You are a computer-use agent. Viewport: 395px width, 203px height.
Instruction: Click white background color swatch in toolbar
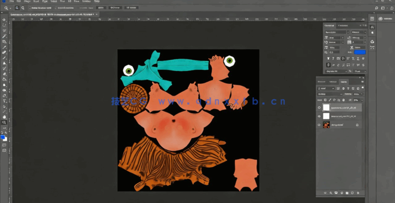coord(6,139)
